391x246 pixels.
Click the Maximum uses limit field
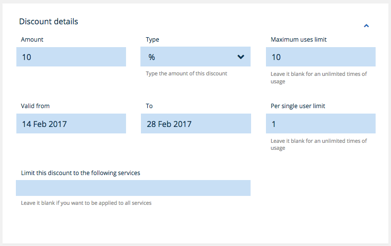tap(321, 57)
